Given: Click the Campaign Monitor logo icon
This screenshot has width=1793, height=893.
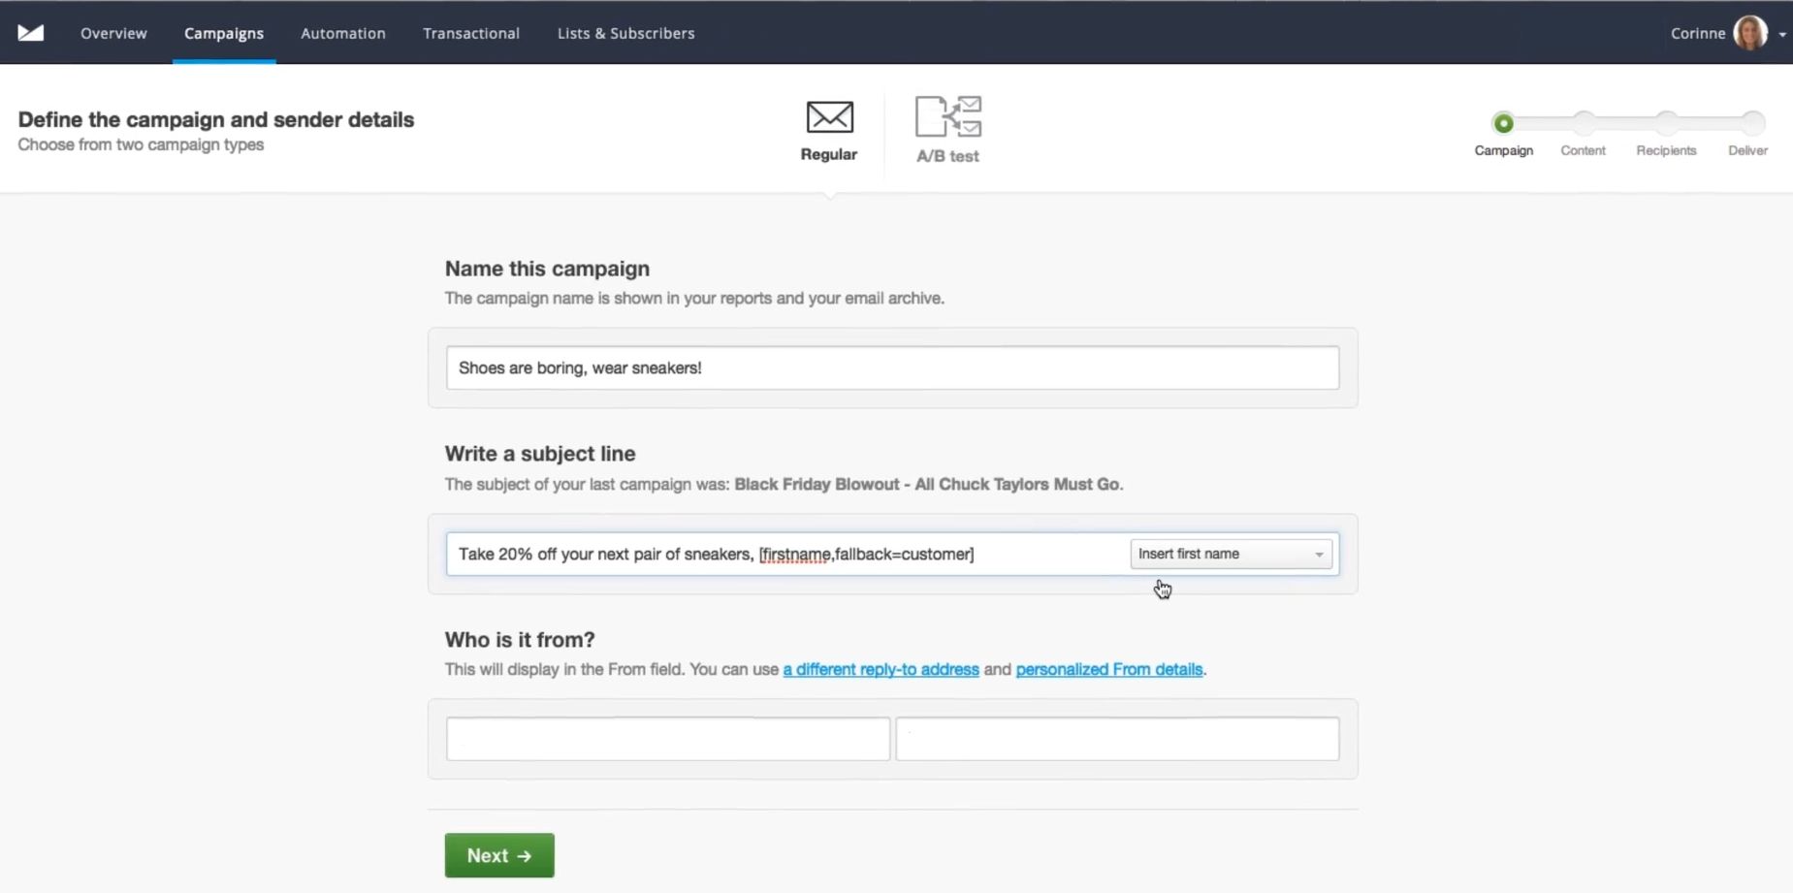Looking at the screenshot, I should (x=30, y=32).
